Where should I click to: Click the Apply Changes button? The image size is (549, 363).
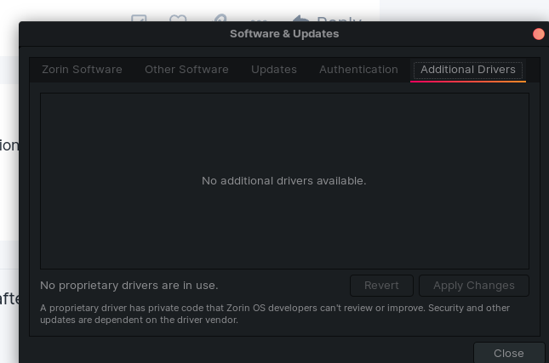click(x=474, y=286)
